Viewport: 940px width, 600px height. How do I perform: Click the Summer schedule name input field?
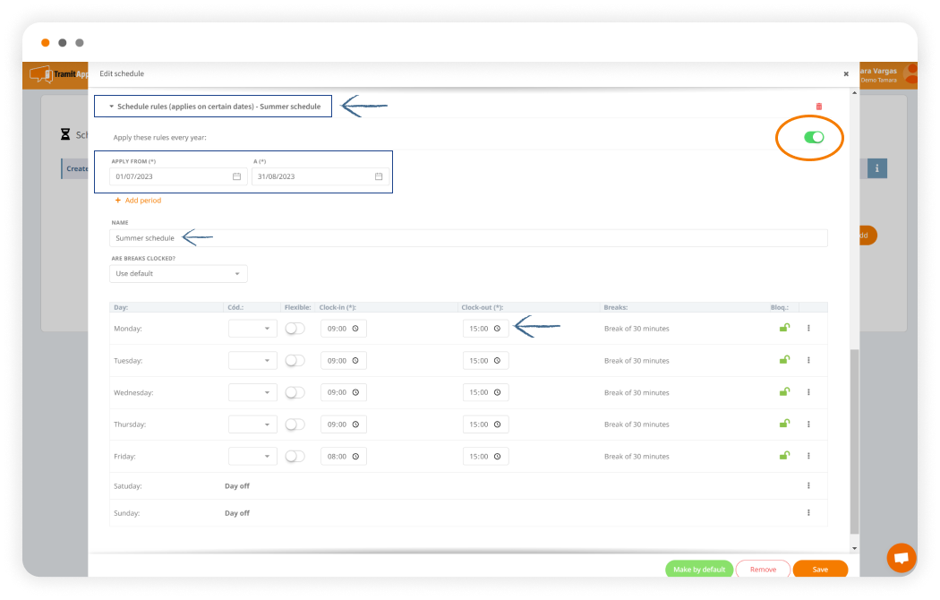pos(468,238)
